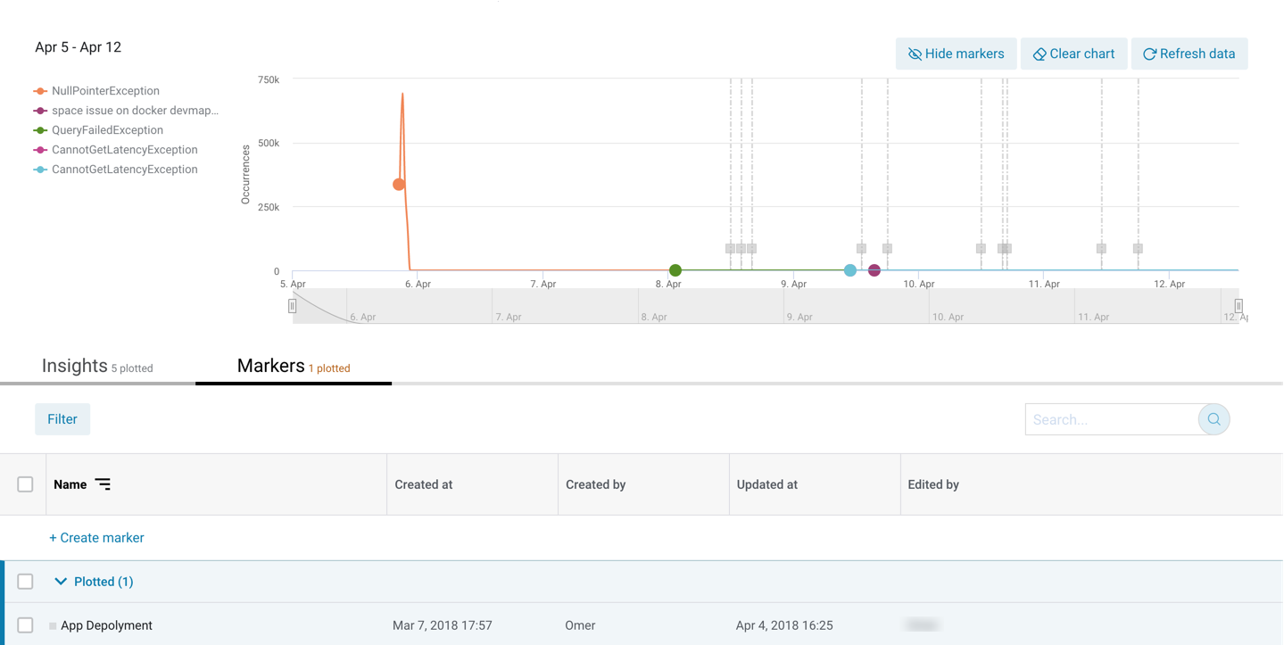This screenshot has height=645, width=1284.
Task: Click the App Depolyment marker name
Action: pyautogui.click(x=106, y=625)
